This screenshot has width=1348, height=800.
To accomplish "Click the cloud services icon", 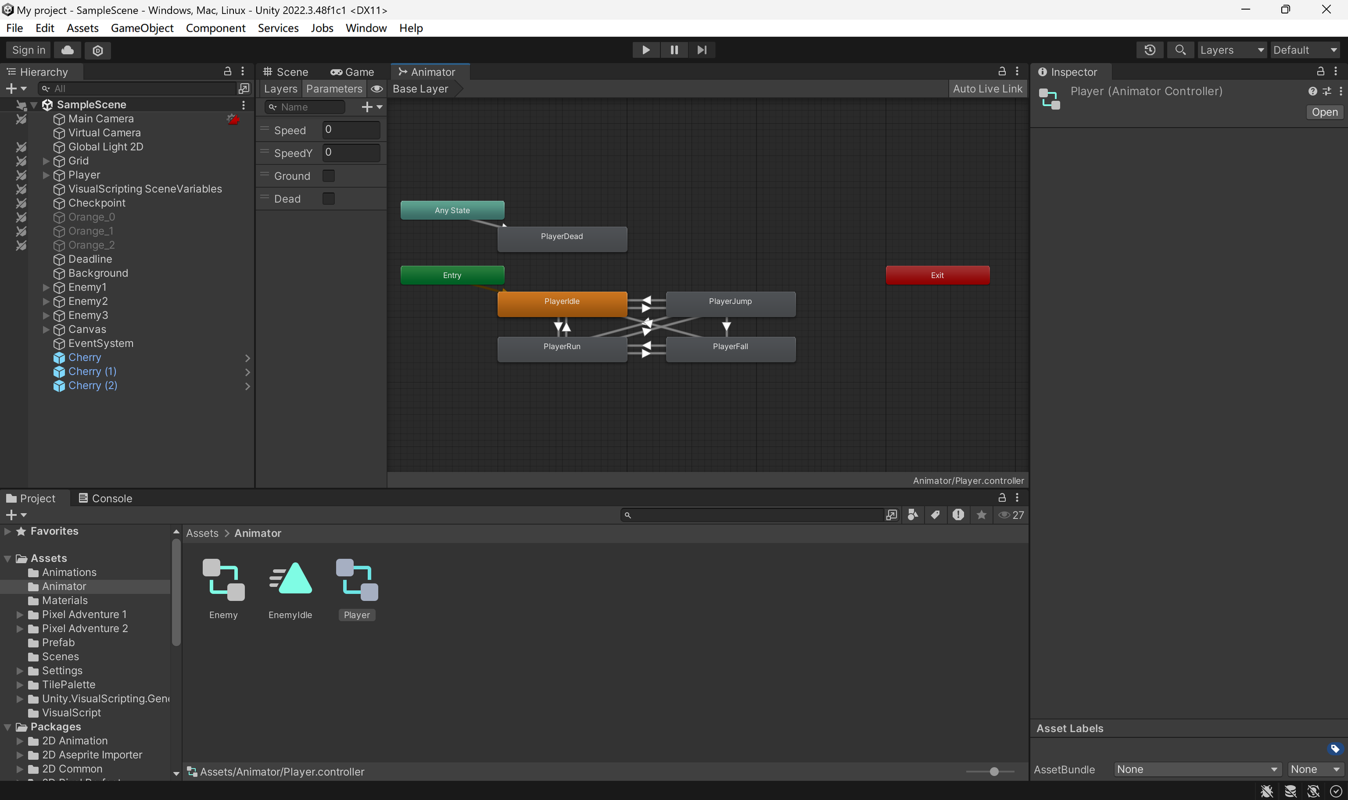I will pos(67,50).
